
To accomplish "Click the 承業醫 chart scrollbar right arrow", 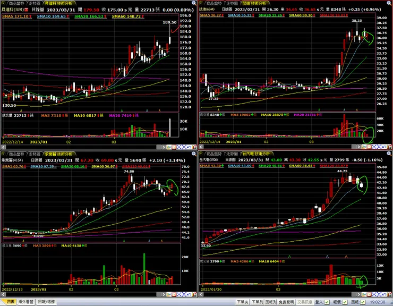I will [x=164, y=294].
